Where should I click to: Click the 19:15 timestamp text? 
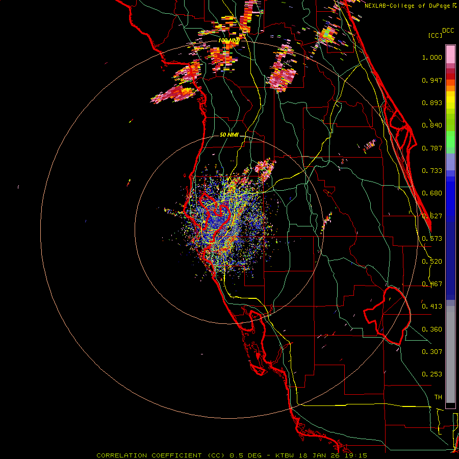(356, 455)
